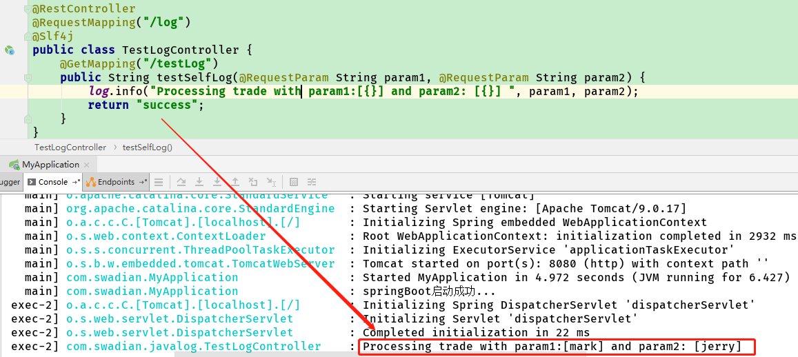
Task: Click the Endpoints tab pin arrow icon
Action: [143, 182]
